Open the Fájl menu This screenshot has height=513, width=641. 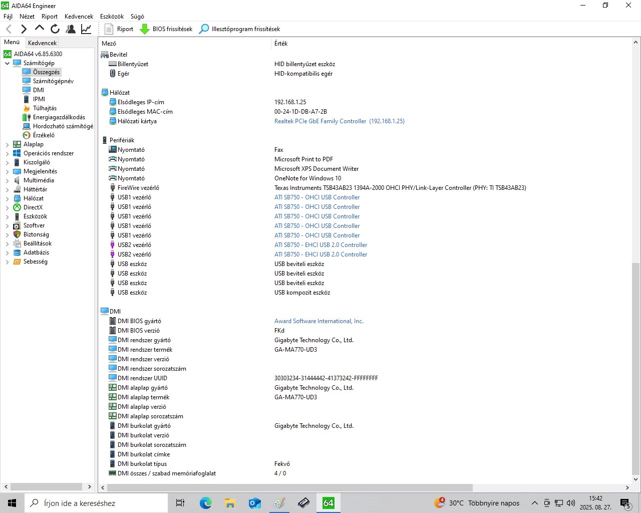[x=8, y=17]
